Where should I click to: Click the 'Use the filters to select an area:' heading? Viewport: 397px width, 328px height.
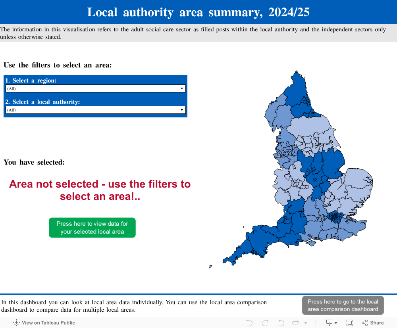[58, 65]
